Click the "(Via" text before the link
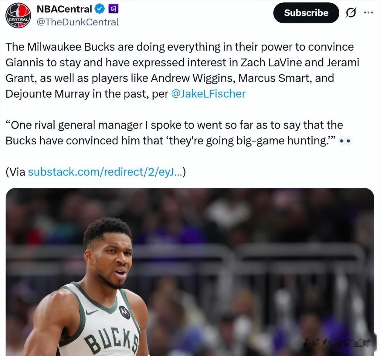Image resolution: width=380 pixels, height=356 pixels. 15,172
